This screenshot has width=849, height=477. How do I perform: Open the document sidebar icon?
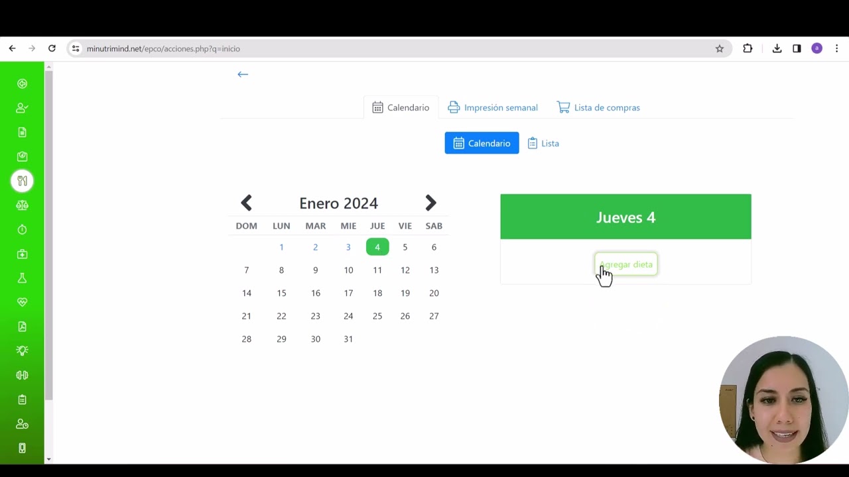tap(22, 132)
